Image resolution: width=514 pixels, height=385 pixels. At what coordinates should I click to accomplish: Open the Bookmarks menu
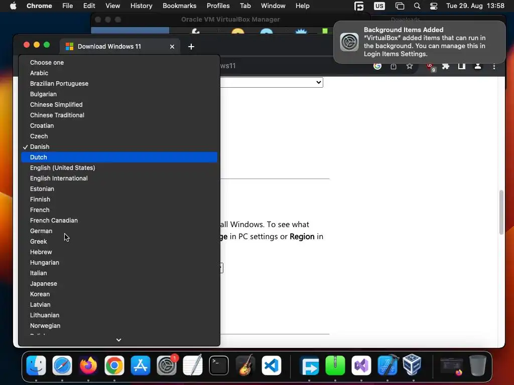coord(179,6)
